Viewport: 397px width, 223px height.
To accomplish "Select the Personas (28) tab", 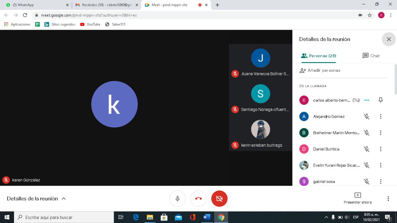I will [319, 56].
